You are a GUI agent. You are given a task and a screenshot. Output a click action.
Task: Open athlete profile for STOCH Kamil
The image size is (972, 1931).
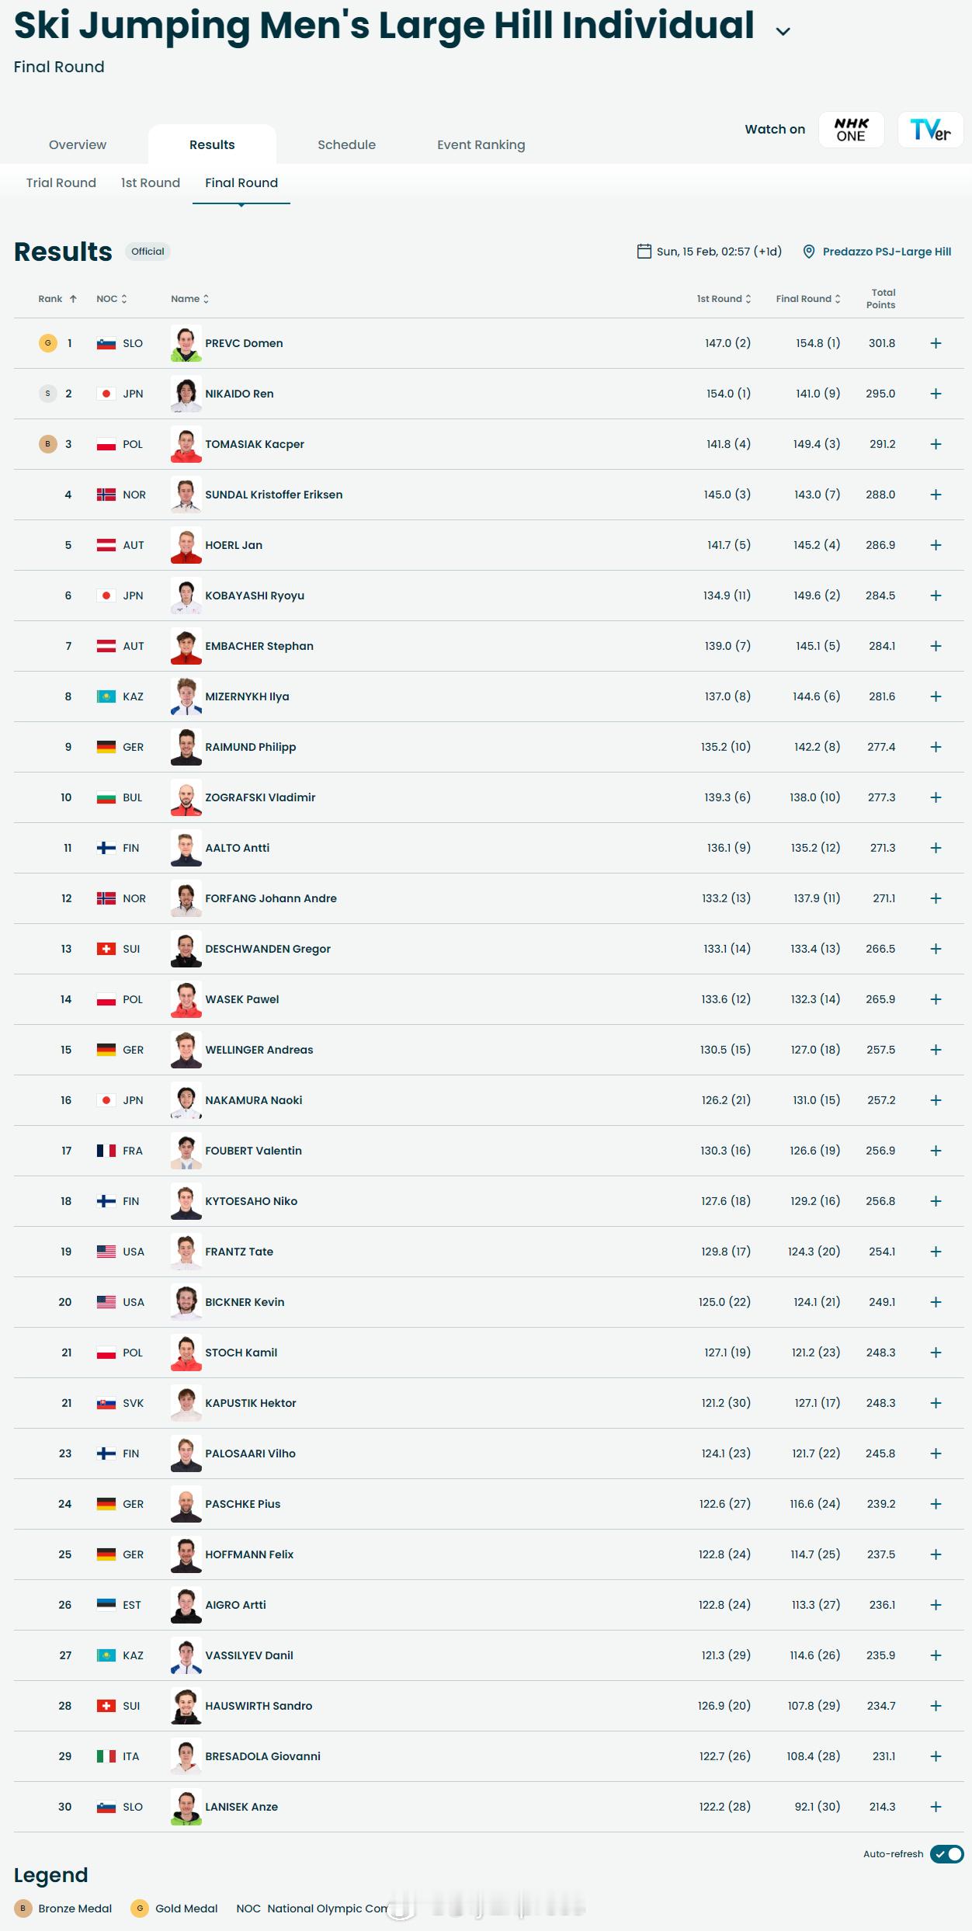241,1353
